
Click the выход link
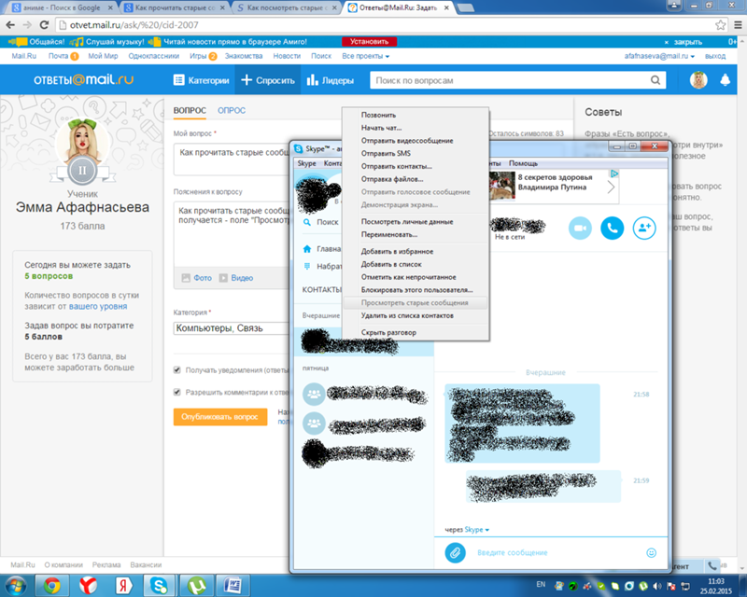[715, 56]
